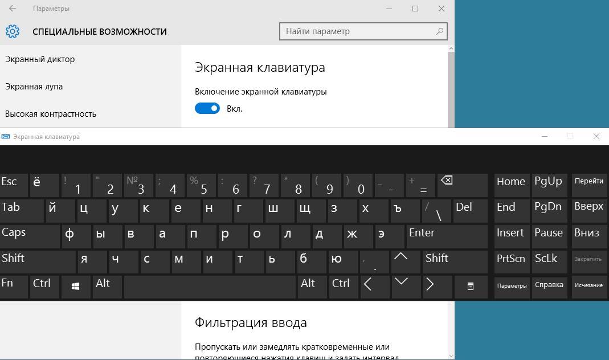The width and height of the screenshot is (609, 360).
Task: Go back with the Settings window arrow
Action: 13,8
